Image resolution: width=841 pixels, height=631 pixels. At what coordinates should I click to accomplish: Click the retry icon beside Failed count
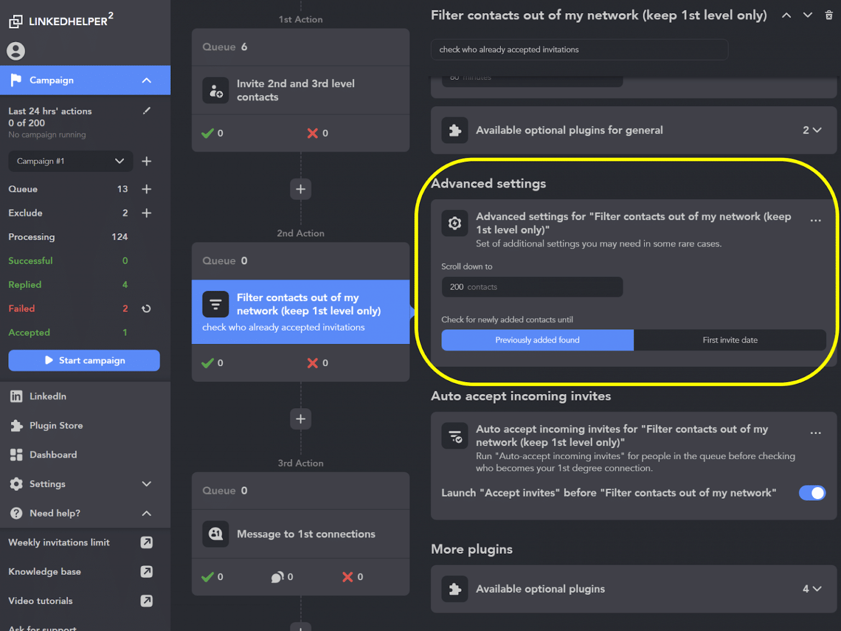pos(146,309)
